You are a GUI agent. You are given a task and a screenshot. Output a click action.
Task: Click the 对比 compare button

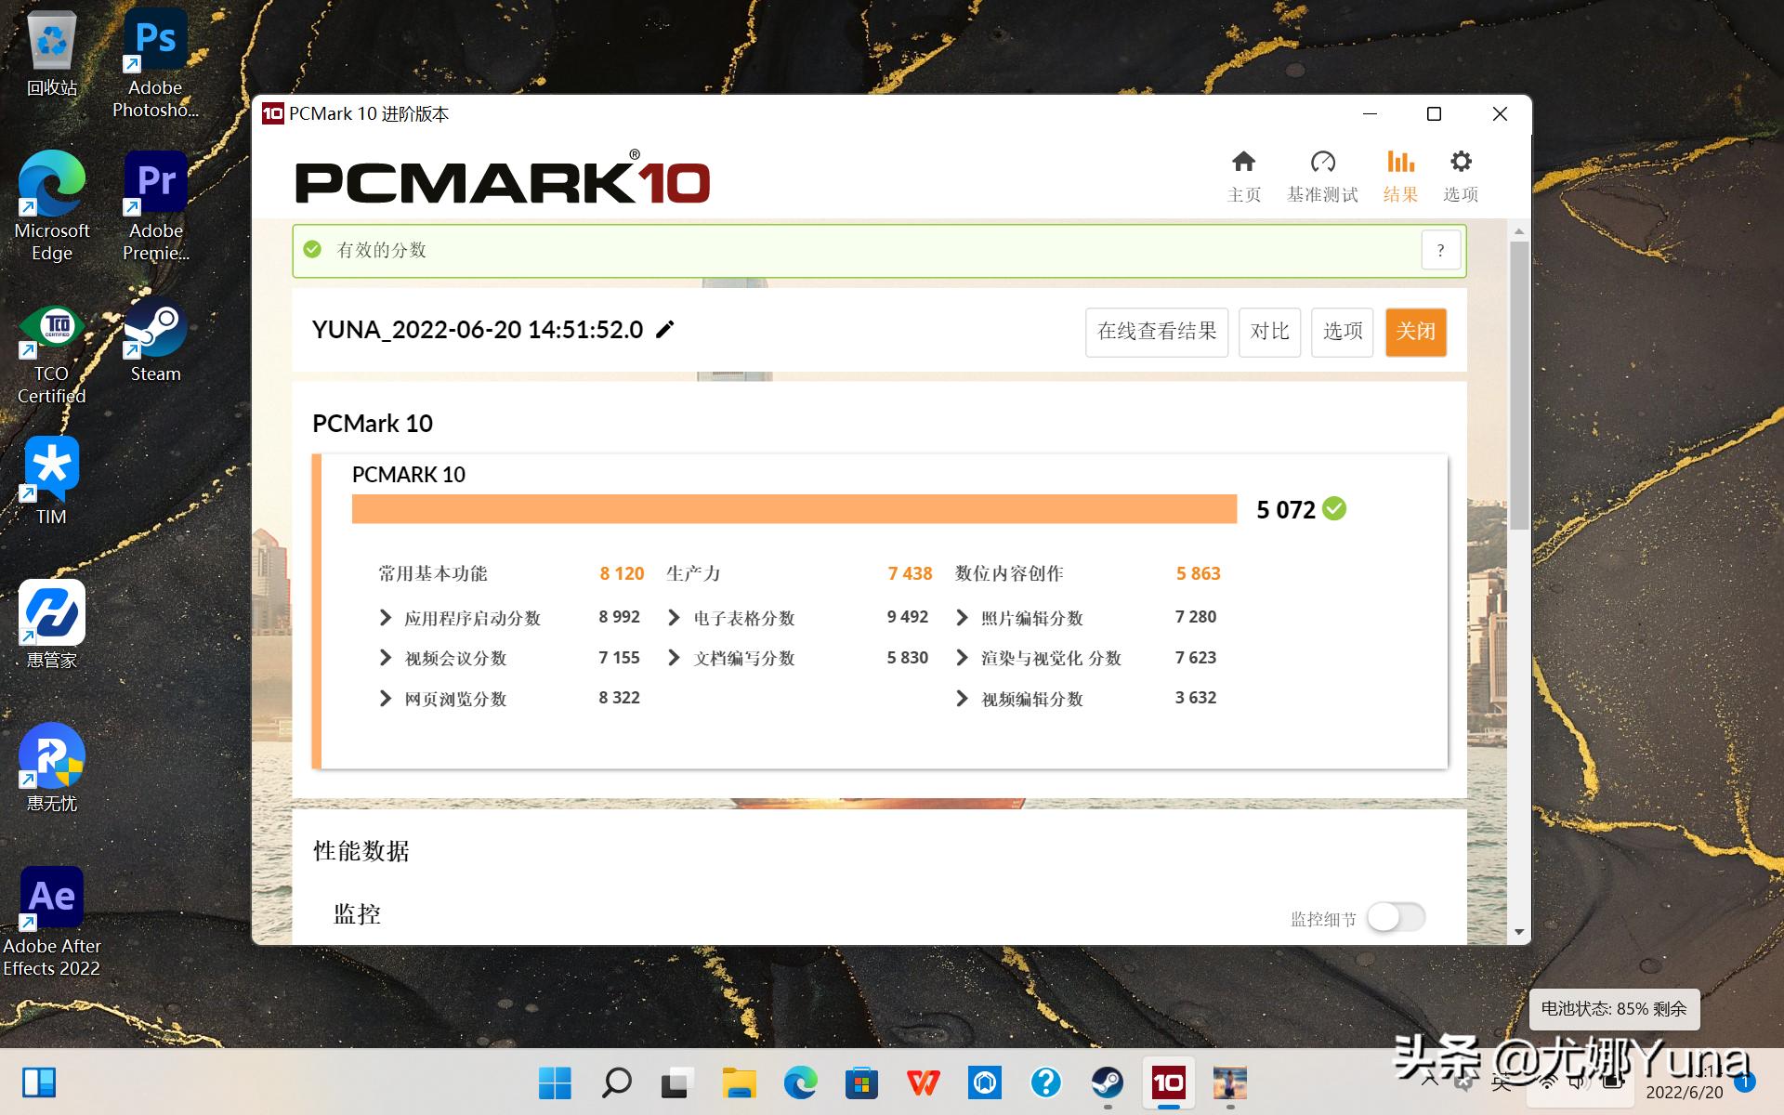[x=1269, y=332]
